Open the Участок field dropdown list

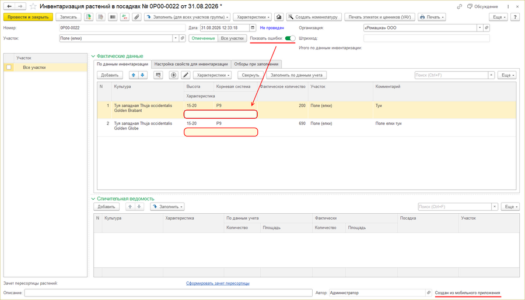coord(176,38)
